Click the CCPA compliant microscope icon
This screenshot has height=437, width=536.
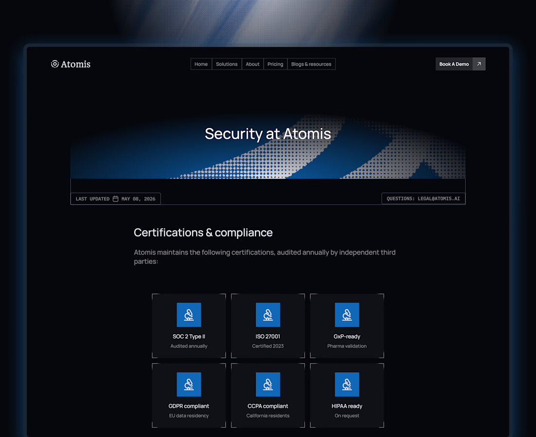[x=268, y=384]
